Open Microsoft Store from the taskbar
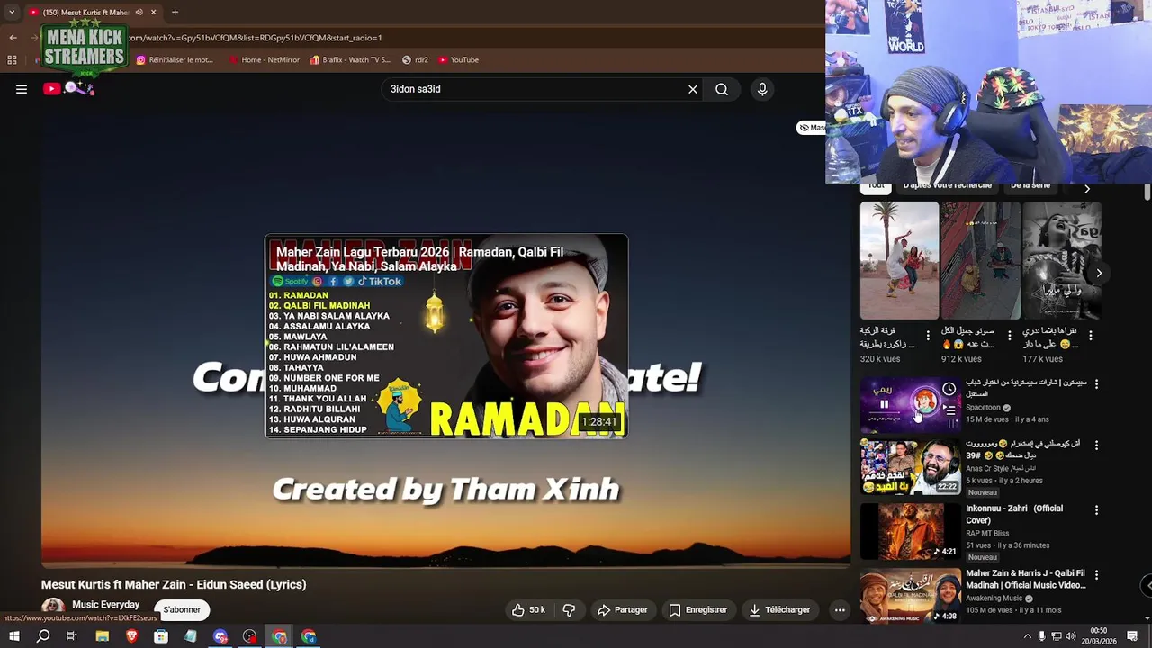Screen dimensions: 1152x648 [161, 636]
